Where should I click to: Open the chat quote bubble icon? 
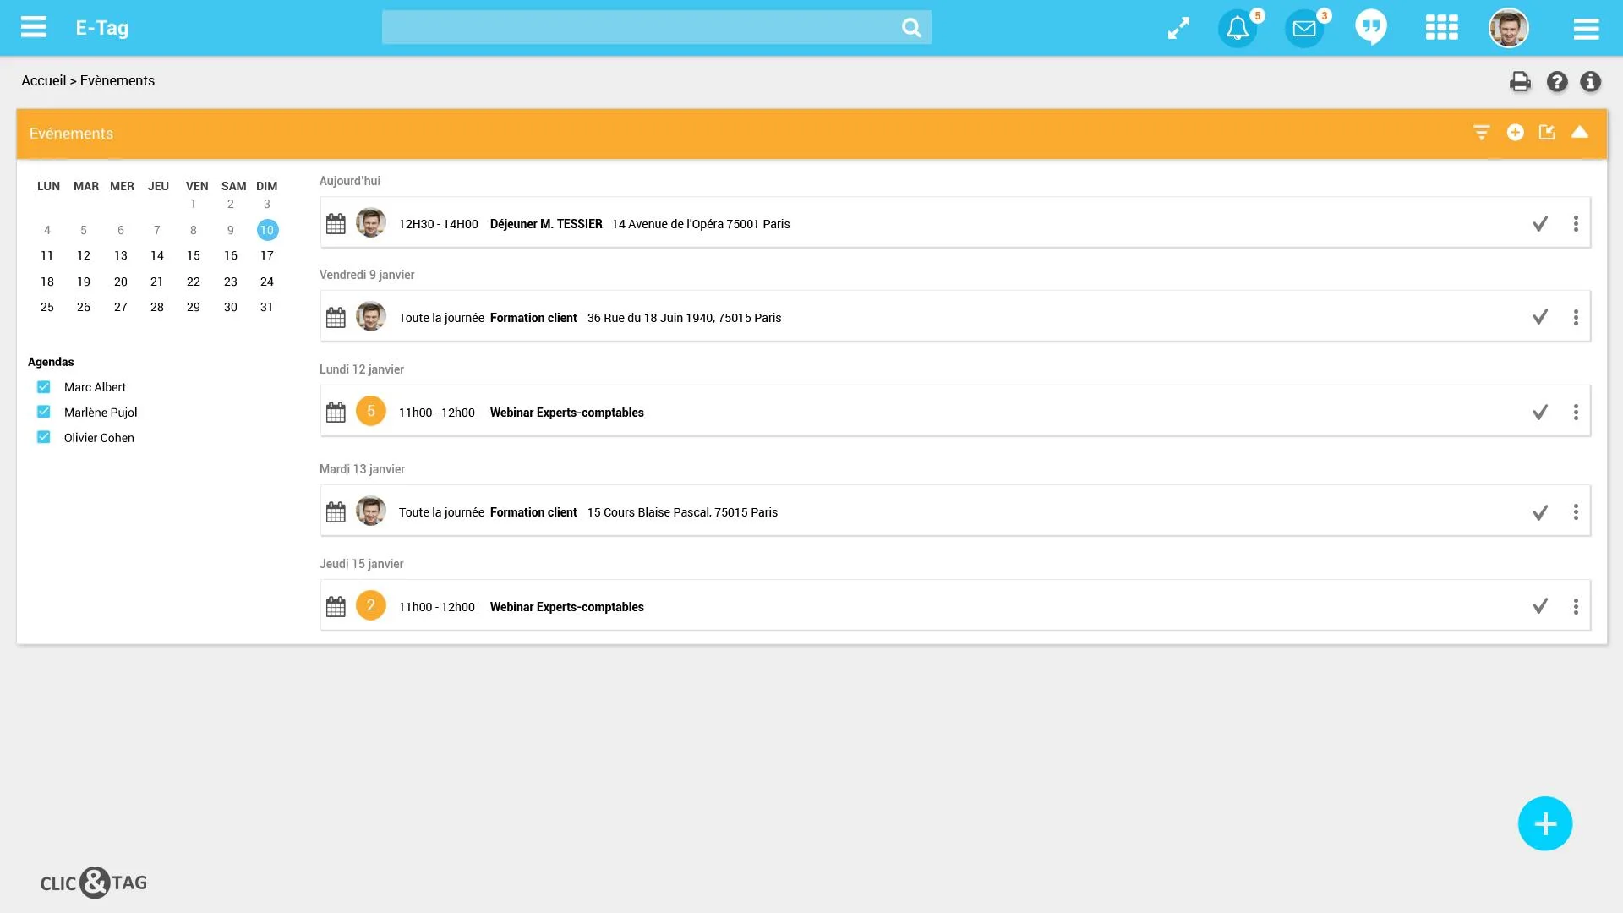tap(1371, 27)
